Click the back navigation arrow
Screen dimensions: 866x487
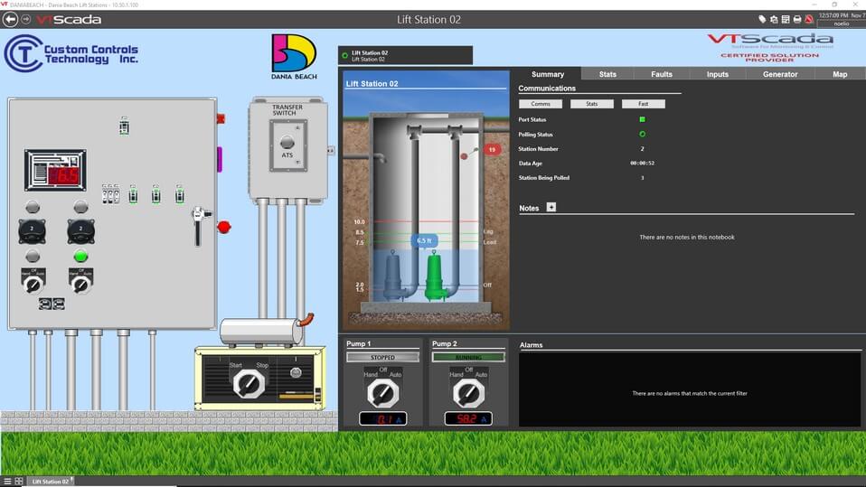(11, 19)
